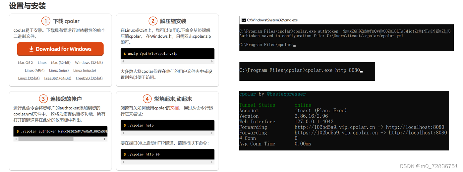
Task: Click the http://102bd5a9.vip.cpolar.cn forwarding URL
Action: pyautogui.click(x=335, y=127)
